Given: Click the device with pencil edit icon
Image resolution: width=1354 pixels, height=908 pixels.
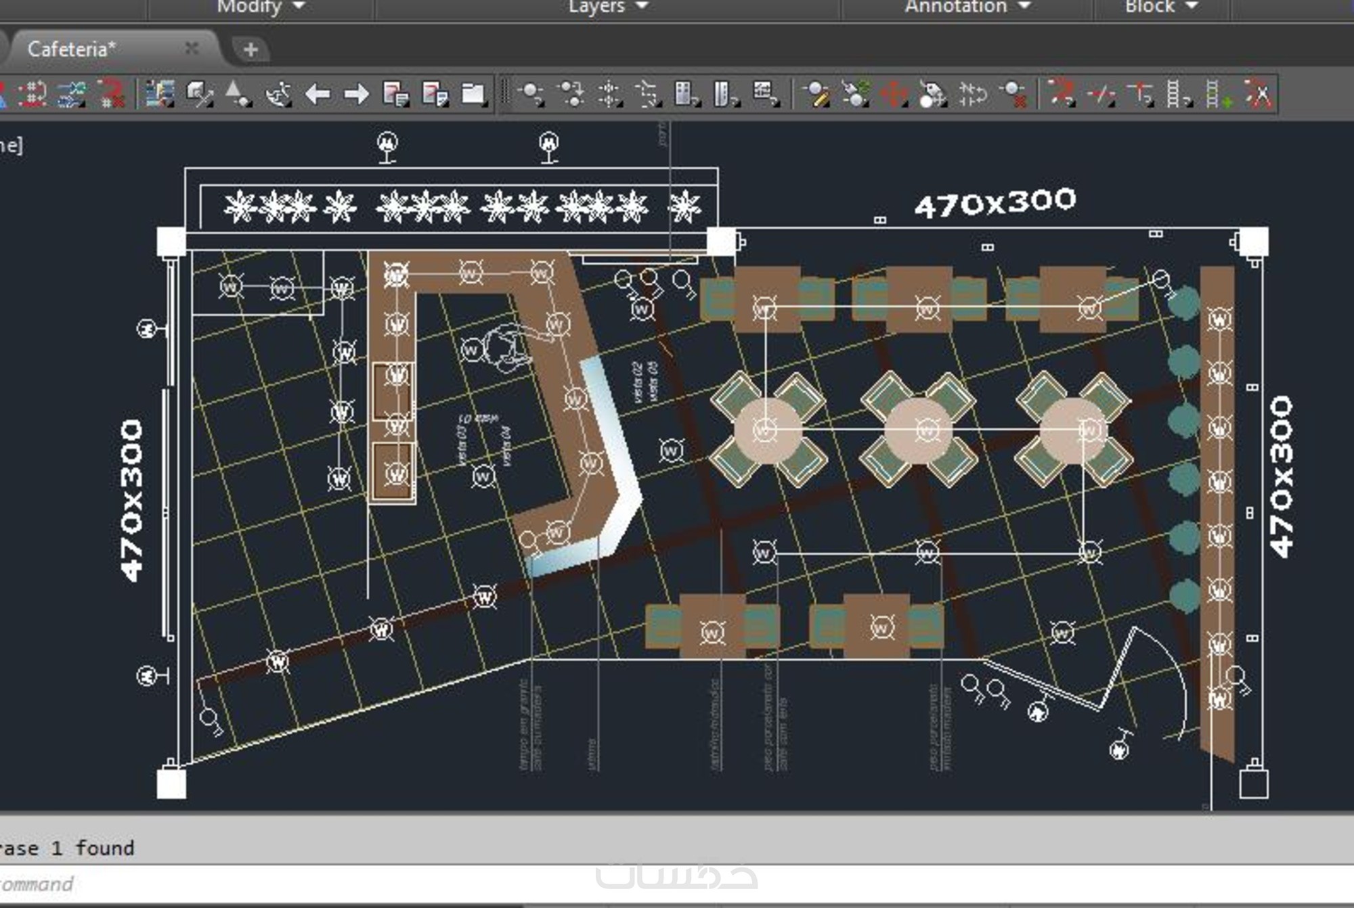Looking at the screenshot, I should pyautogui.click(x=815, y=94).
